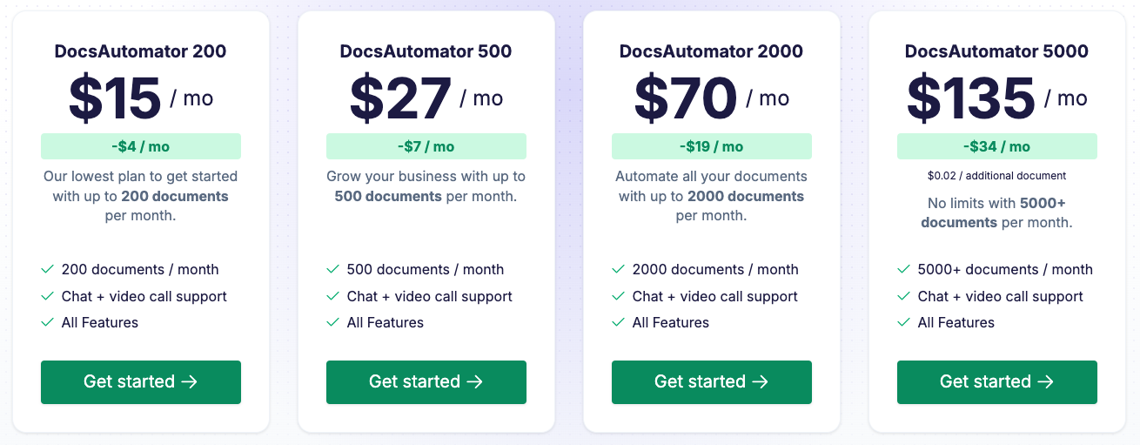The image size is (1140, 445).
Task: Click the DocsAutomator 2000 plan heading
Action: 712,51
